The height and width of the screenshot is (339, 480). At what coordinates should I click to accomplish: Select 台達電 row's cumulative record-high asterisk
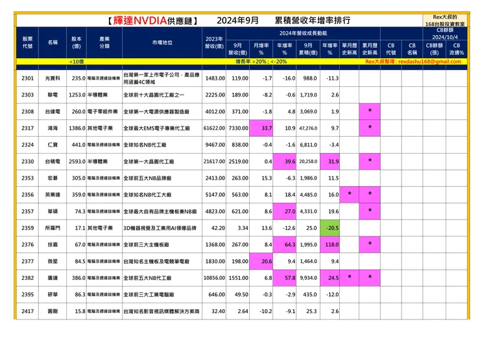coord(370,111)
